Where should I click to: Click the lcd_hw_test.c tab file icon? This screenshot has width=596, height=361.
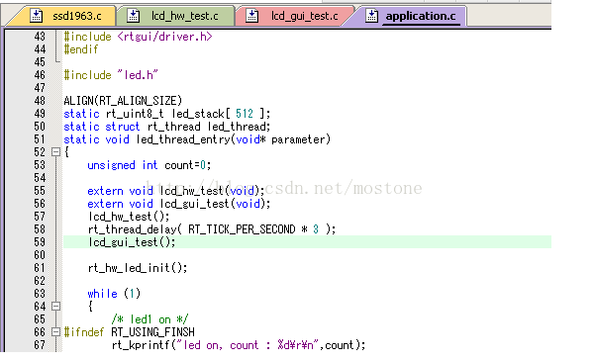tap(134, 16)
